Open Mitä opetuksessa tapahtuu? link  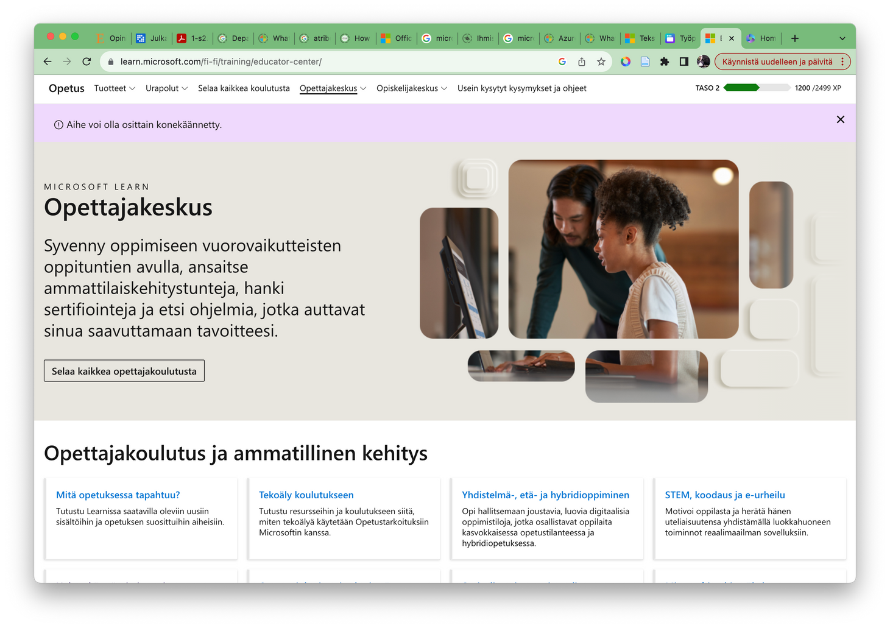point(118,495)
